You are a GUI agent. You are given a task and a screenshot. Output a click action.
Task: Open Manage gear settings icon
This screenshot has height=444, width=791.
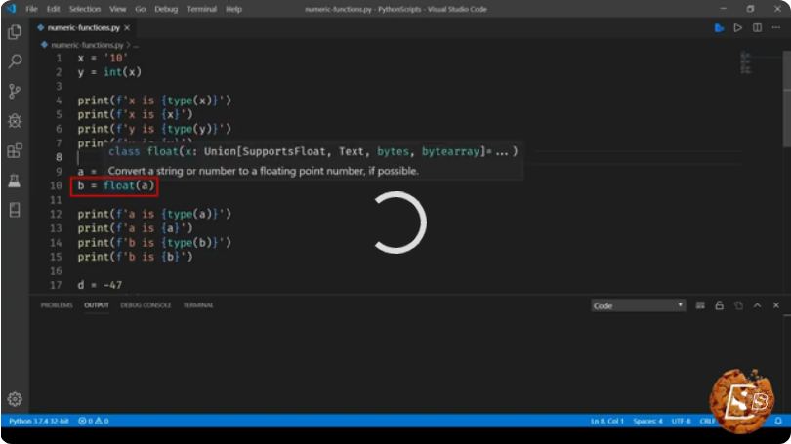point(15,399)
